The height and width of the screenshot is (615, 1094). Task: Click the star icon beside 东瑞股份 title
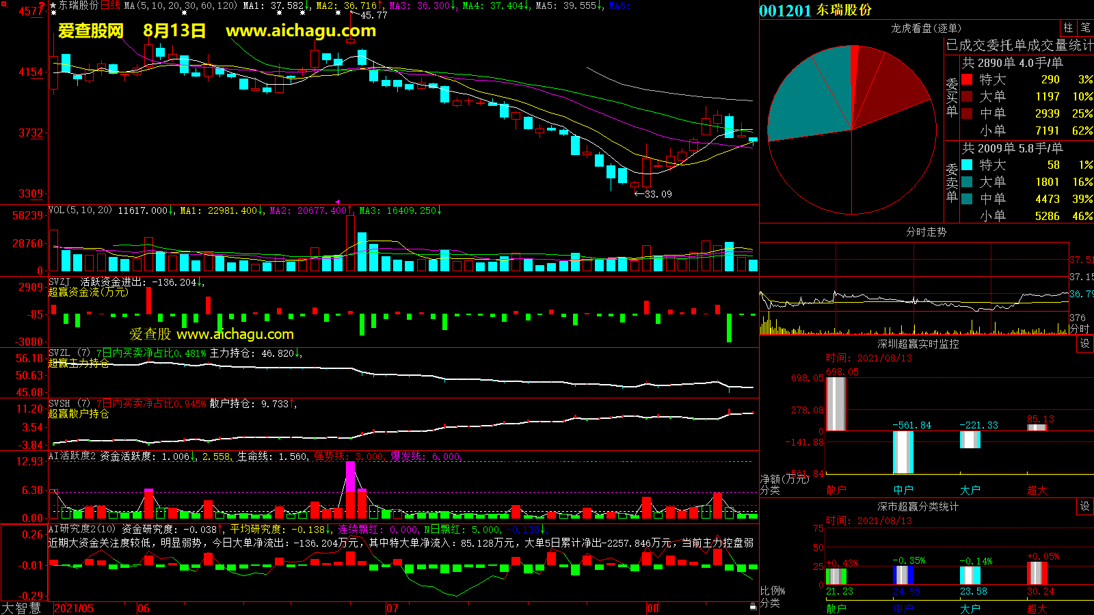click(x=53, y=5)
